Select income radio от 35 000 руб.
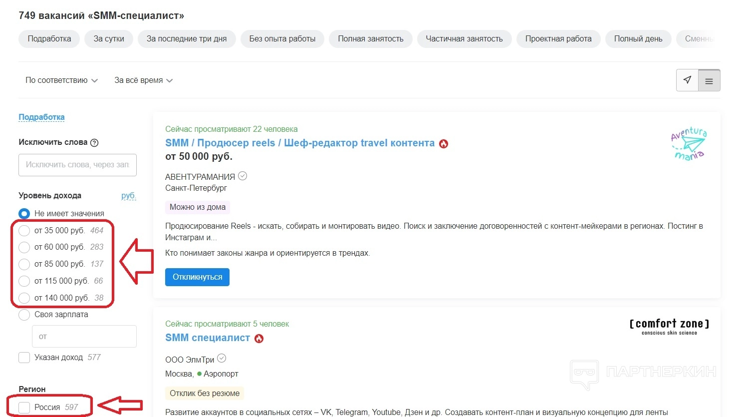Viewport: 742px width, 417px height. click(24, 231)
